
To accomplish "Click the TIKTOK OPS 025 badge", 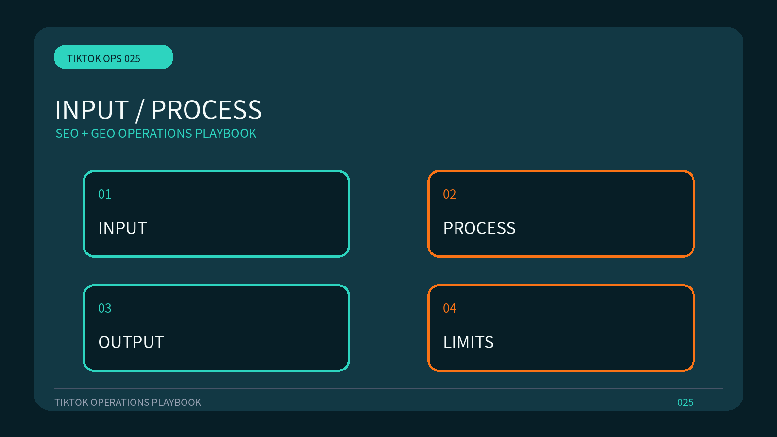I will 114,57.
